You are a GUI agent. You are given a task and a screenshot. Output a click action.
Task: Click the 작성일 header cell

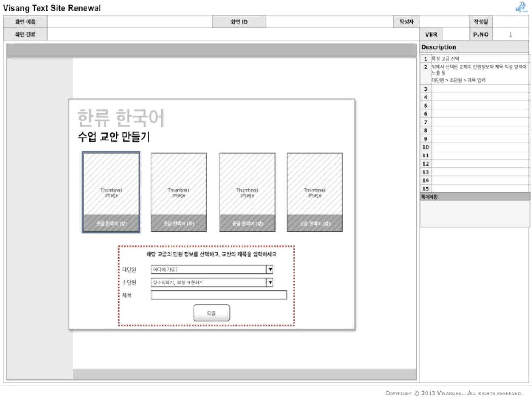point(481,22)
